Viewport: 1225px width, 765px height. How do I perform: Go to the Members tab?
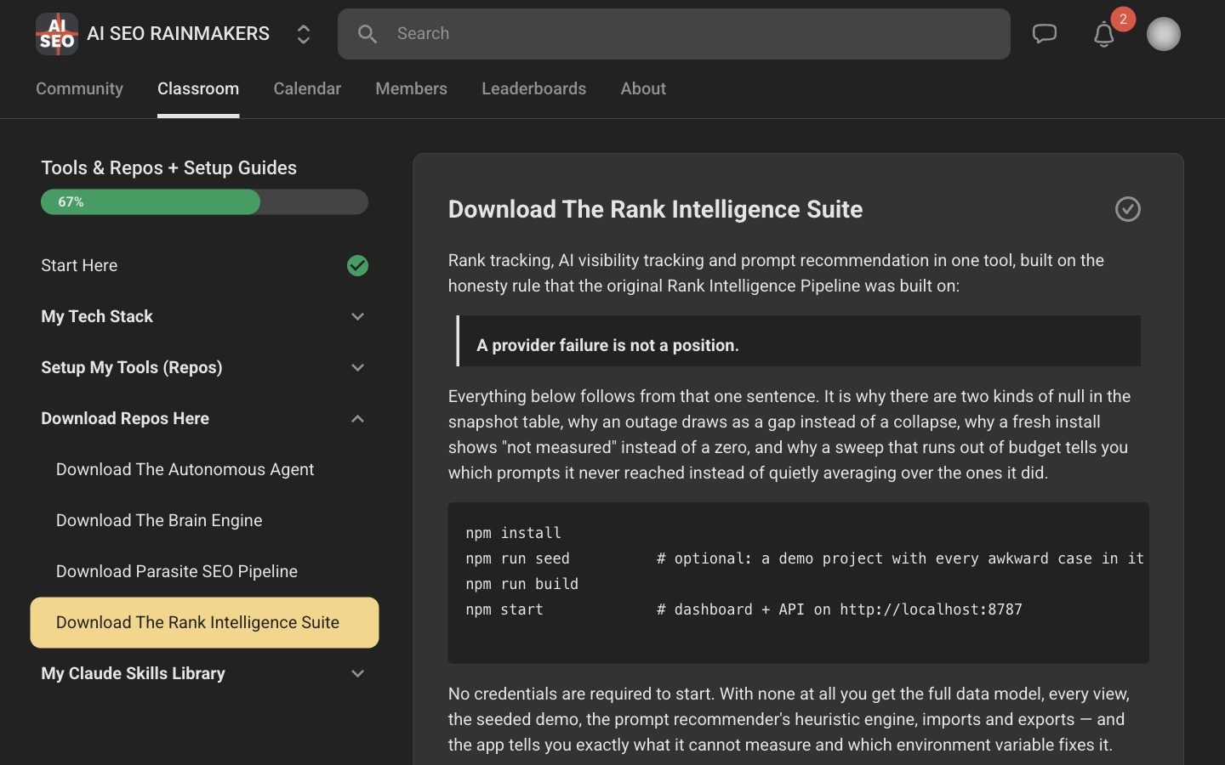coord(411,88)
